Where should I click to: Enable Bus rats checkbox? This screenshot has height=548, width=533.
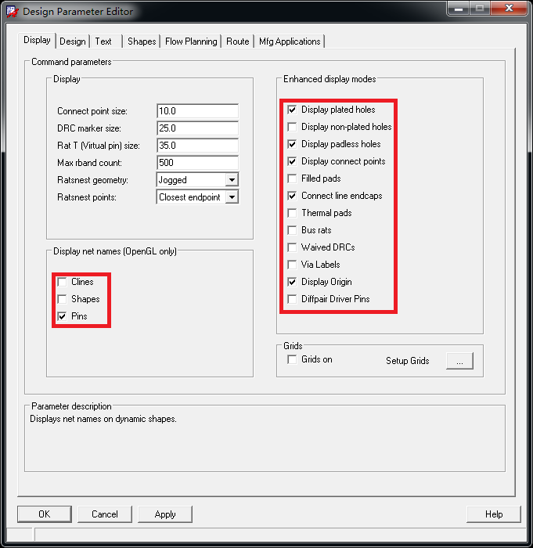(292, 230)
